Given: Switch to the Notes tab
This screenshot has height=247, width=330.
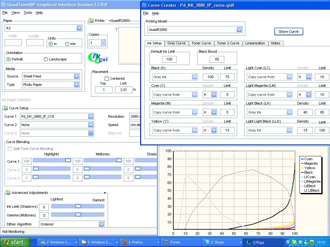Looking at the screenshot, I should pyautogui.click(x=276, y=43).
